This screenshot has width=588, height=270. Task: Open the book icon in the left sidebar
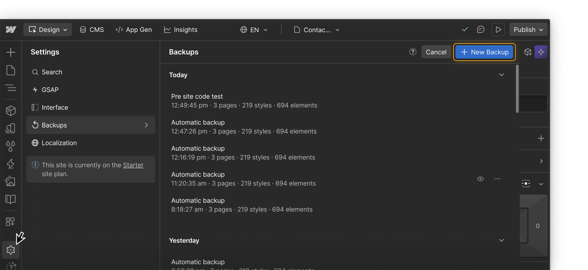point(11,199)
